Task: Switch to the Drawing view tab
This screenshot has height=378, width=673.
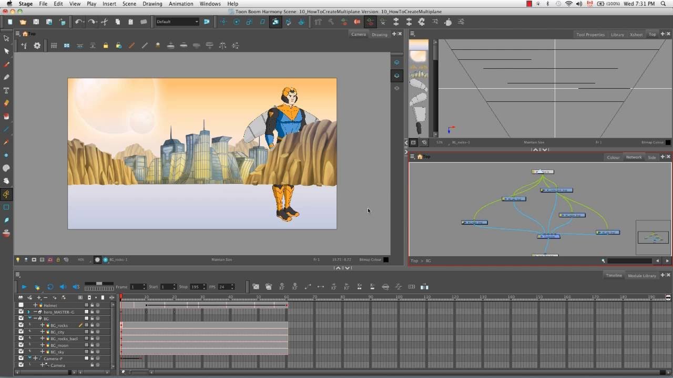Action: pos(379,35)
